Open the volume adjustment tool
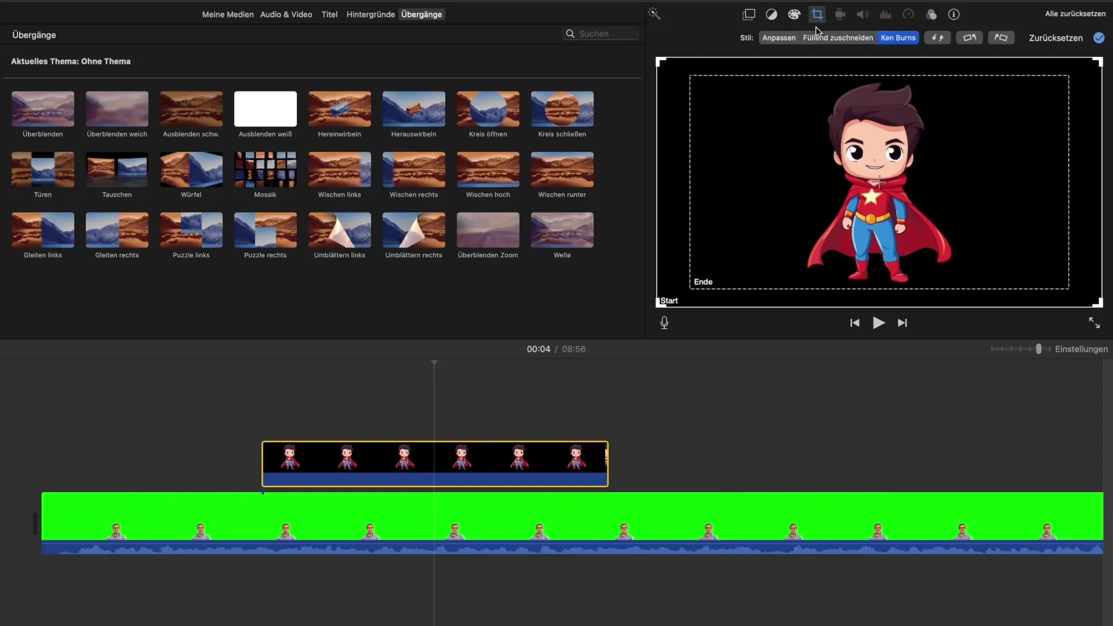 click(x=863, y=14)
